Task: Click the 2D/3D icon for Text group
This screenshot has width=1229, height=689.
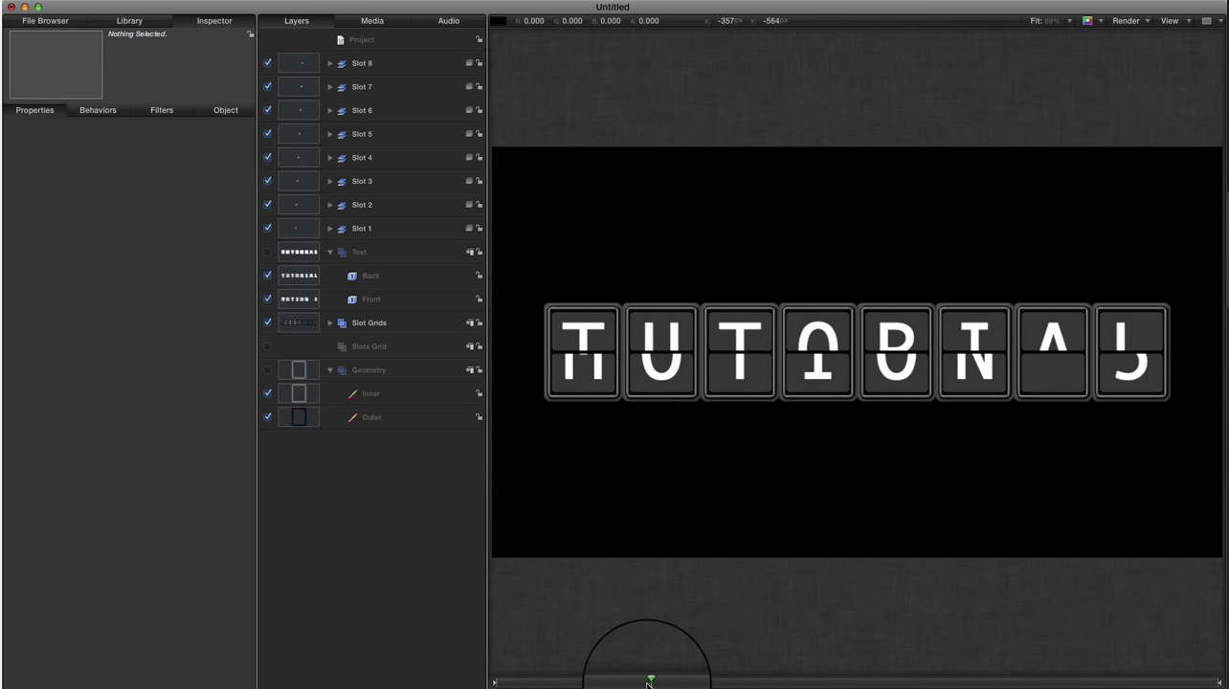Action: (469, 253)
